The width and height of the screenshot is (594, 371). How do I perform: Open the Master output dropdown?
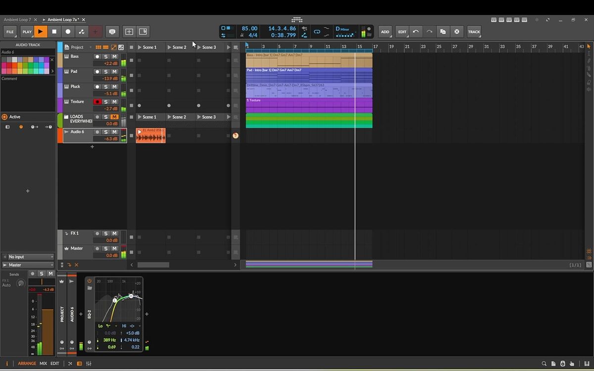28,265
